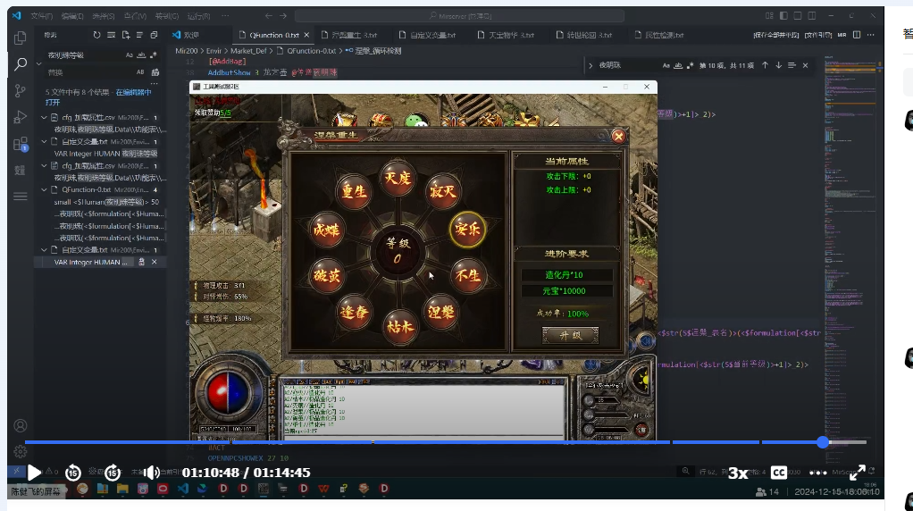913x511 pixels.
Task: Expand the replace field in find widget
Action: point(590,65)
